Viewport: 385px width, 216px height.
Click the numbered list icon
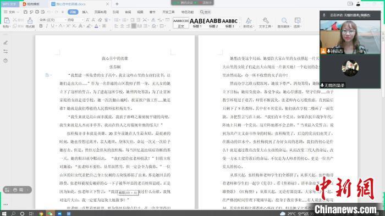point(124,20)
